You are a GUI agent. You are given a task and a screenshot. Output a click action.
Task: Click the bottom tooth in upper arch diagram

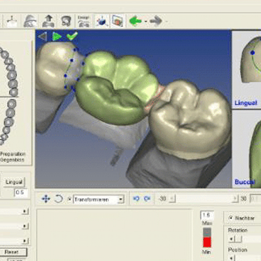pos(14,92)
